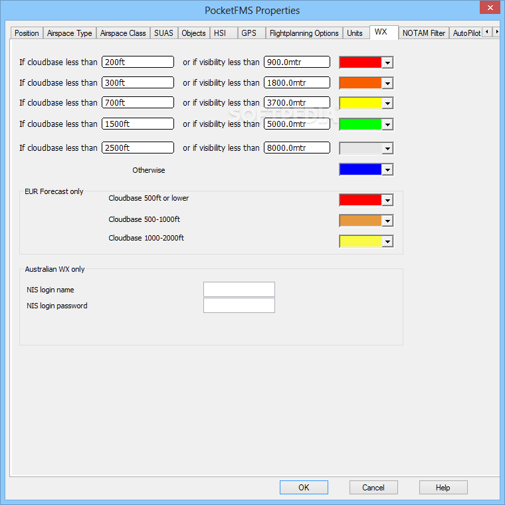
Task: Open color dropdown for Cloudbase 500ft or lower
Action: (x=387, y=200)
